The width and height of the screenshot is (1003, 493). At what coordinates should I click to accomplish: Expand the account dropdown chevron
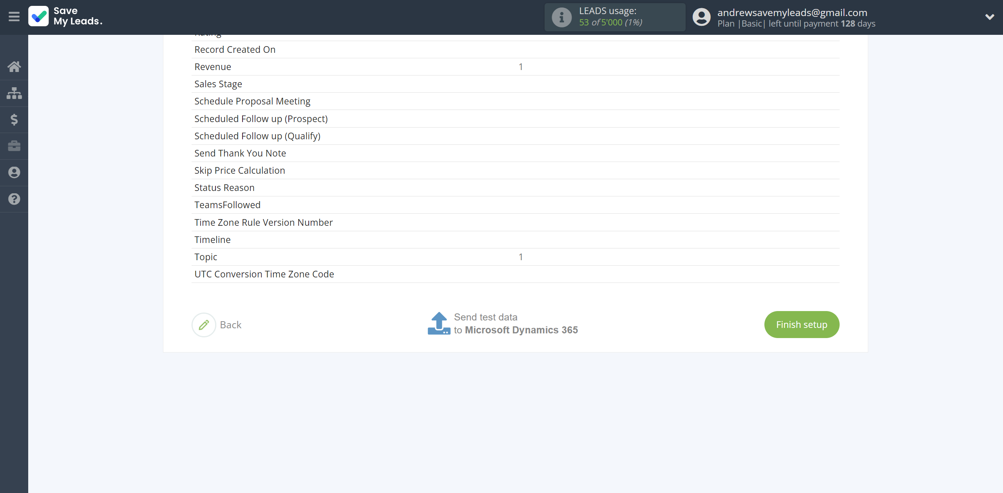click(990, 17)
